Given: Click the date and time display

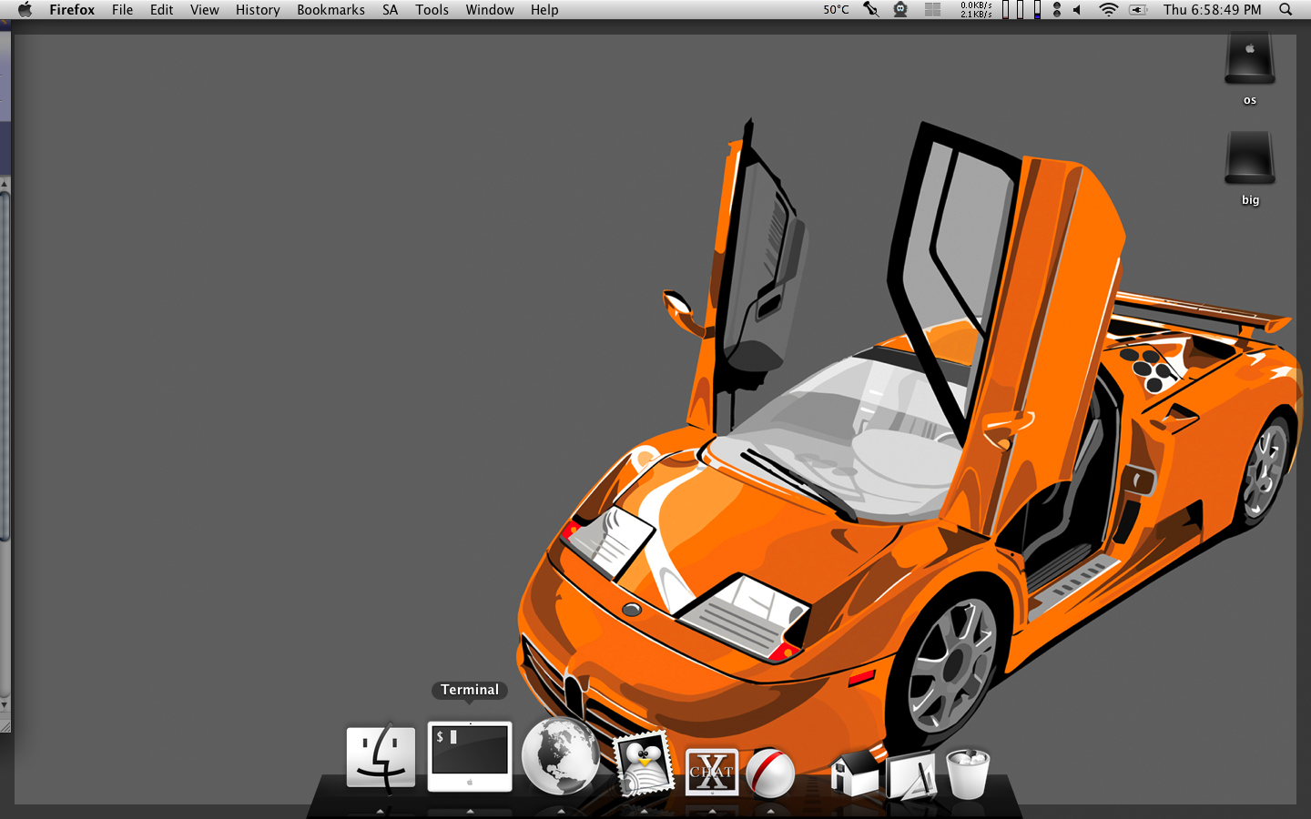Looking at the screenshot, I should point(1212,10).
